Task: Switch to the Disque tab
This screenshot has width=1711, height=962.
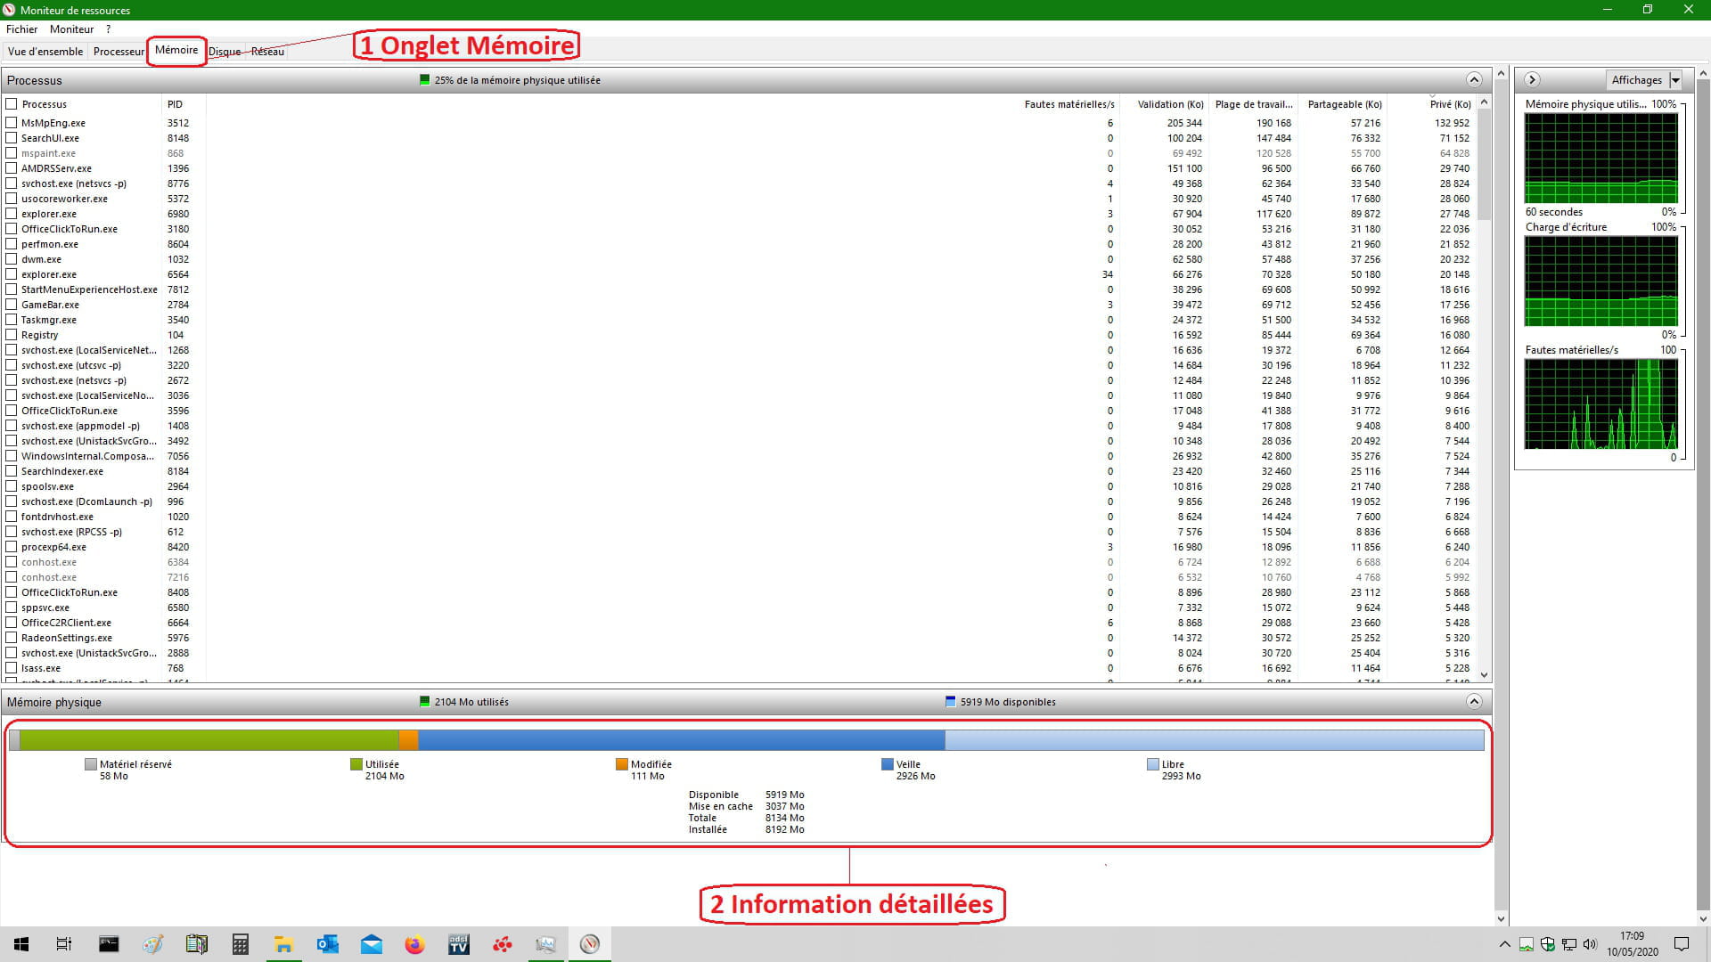Action: (x=225, y=52)
